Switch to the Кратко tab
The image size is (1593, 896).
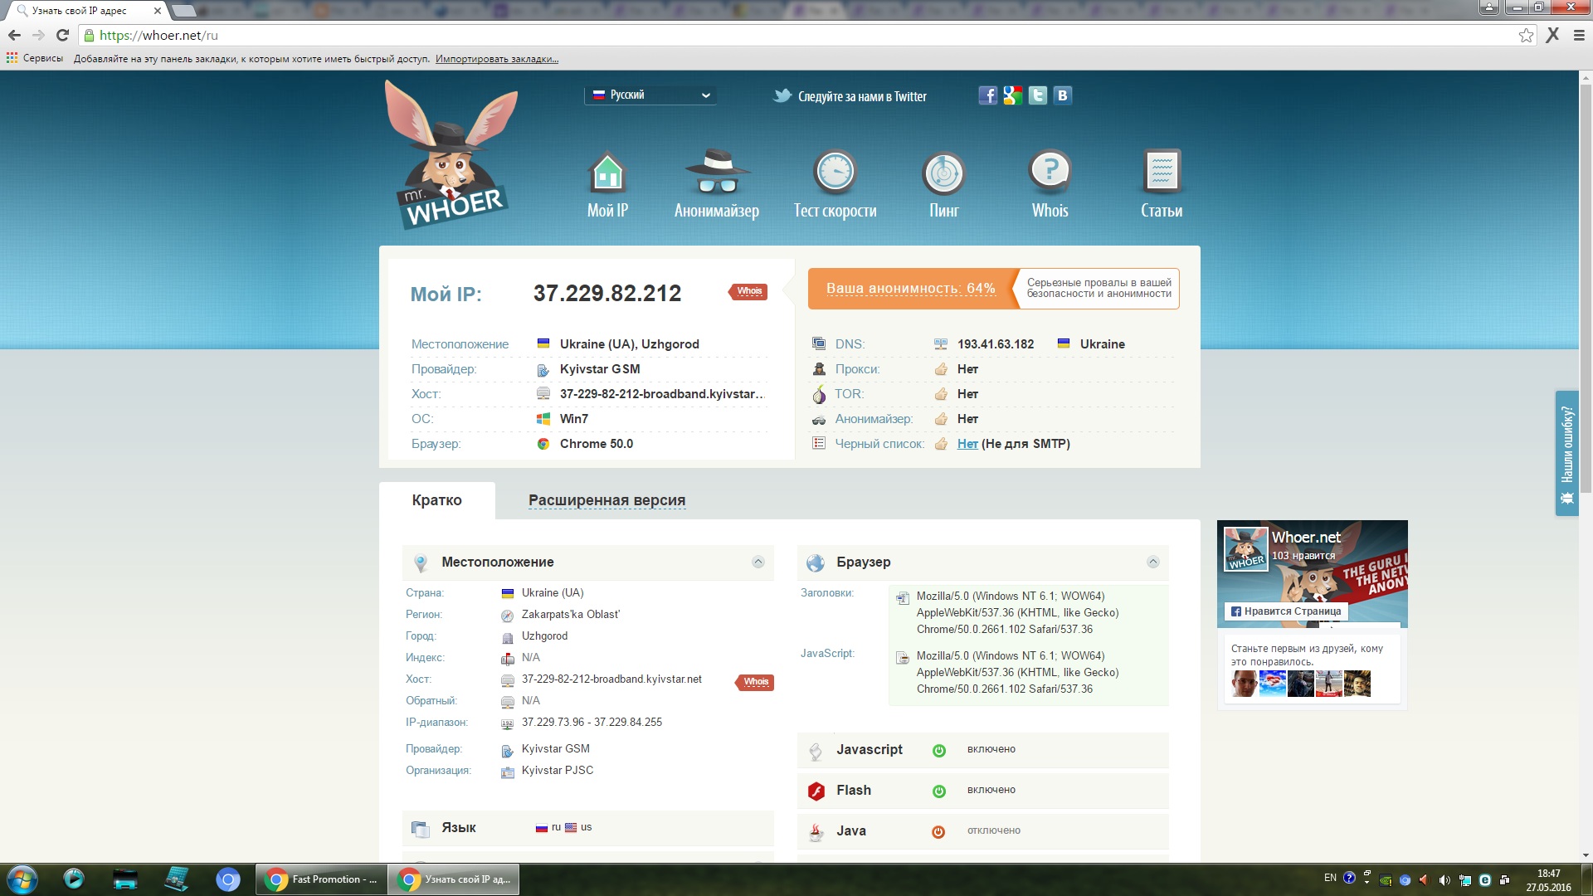437,500
